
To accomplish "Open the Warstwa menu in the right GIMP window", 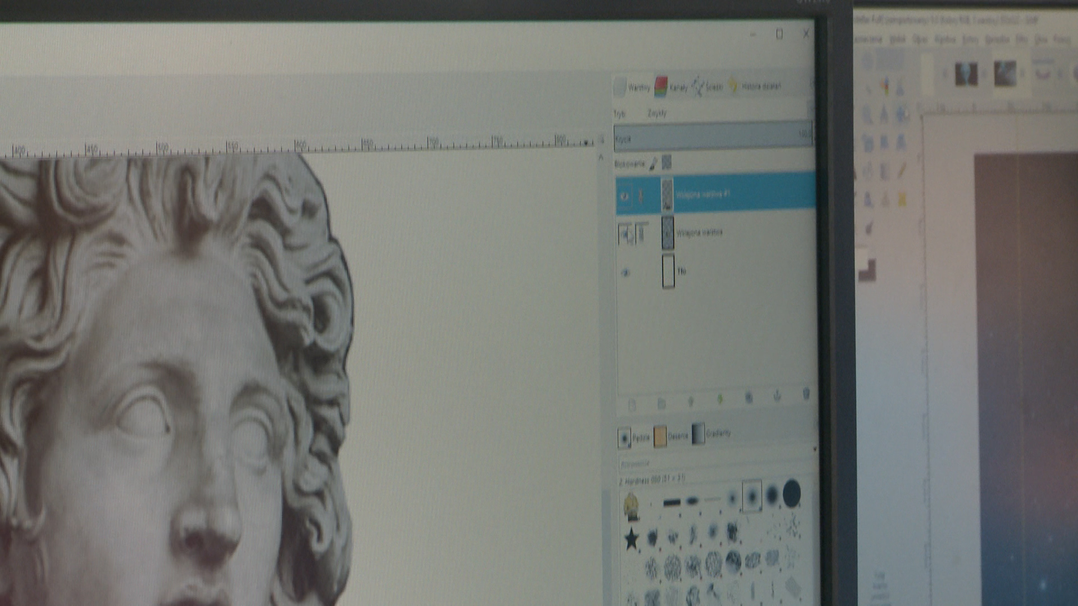I will [x=945, y=39].
